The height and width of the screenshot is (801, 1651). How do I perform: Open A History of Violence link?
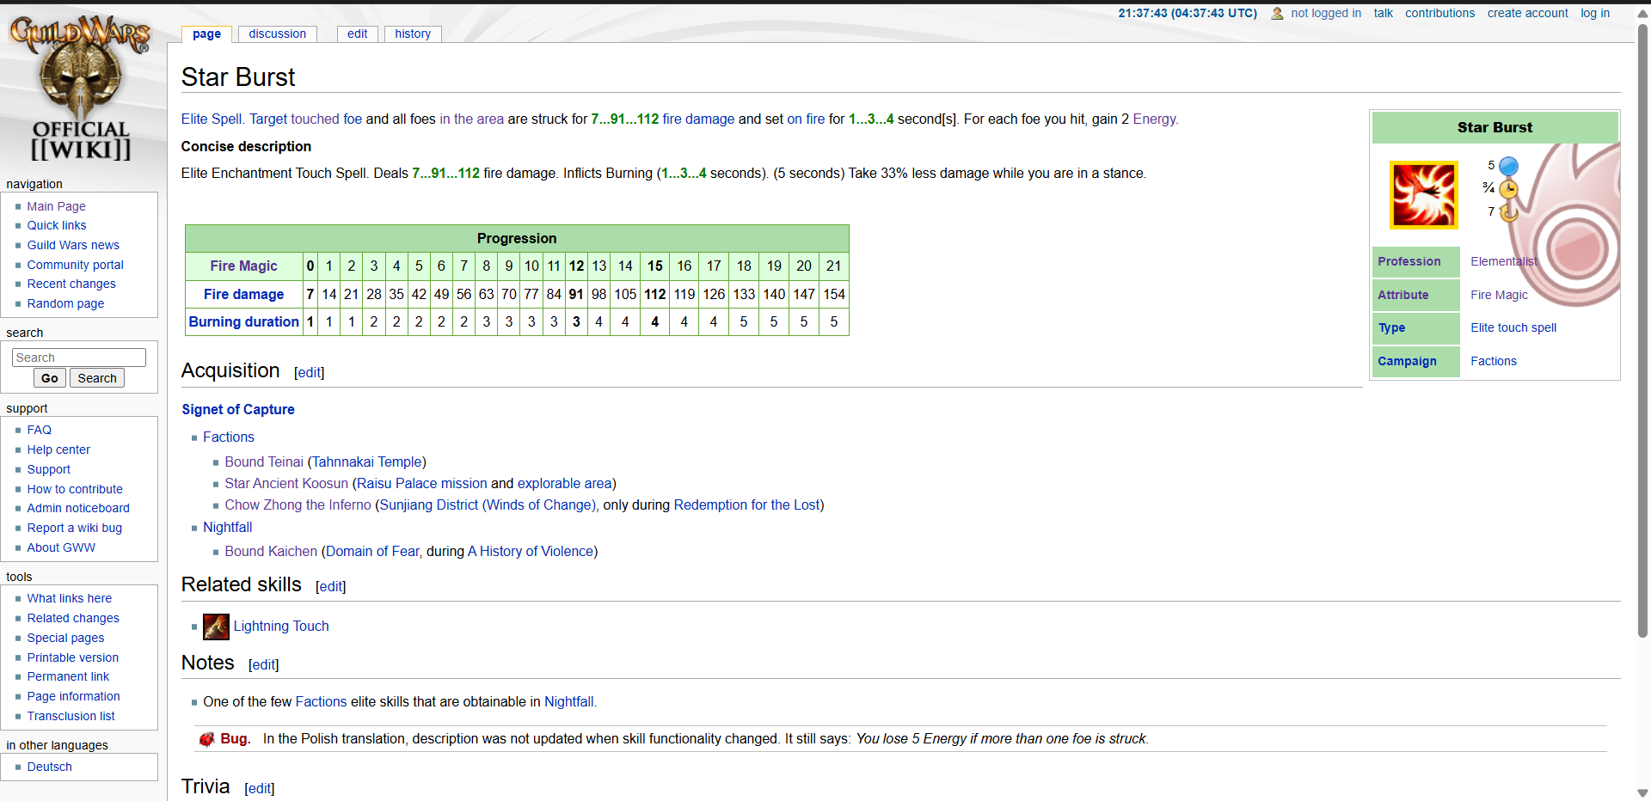click(530, 552)
